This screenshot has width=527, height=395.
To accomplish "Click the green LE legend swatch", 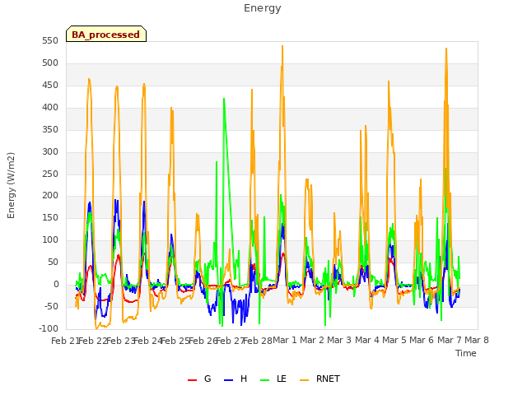I will (265, 380).
